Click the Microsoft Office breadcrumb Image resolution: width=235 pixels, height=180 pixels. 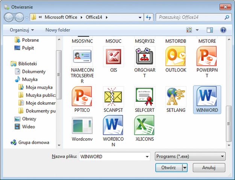tap(61, 17)
